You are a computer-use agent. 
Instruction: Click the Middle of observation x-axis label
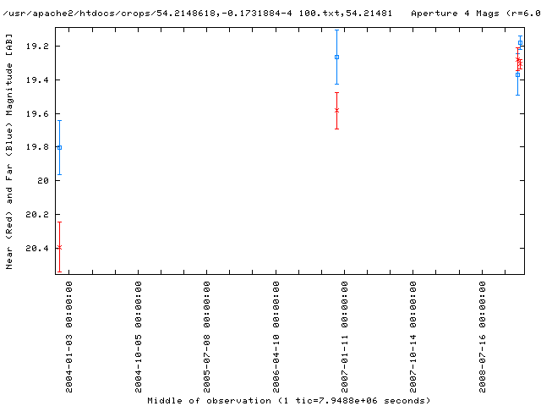click(x=289, y=400)
